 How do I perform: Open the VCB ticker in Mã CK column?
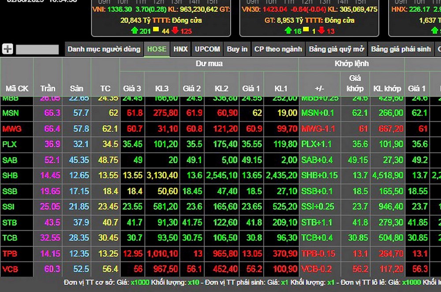click(10, 269)
